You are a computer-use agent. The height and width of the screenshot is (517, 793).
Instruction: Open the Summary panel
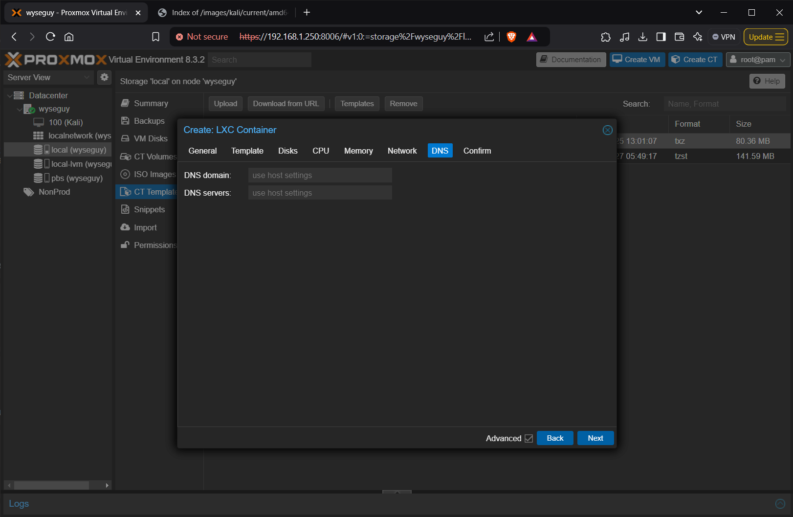pos(151,103)
